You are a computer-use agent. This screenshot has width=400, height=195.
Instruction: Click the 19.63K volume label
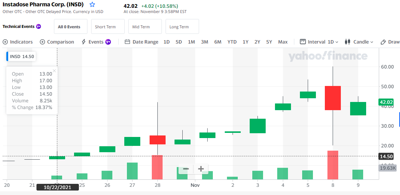pos(387,168)
